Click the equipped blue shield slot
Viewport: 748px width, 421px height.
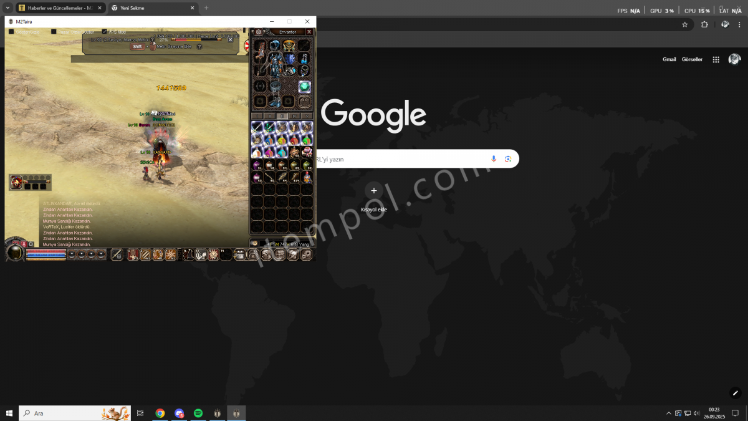click(290, 59)
